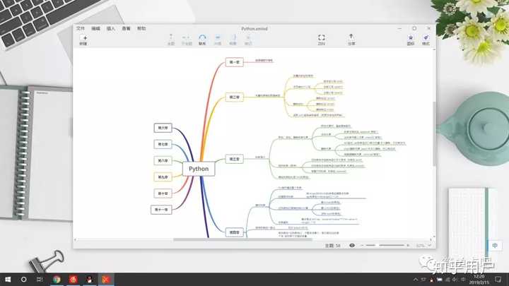Select the 第二章 node

coord(235,97)
